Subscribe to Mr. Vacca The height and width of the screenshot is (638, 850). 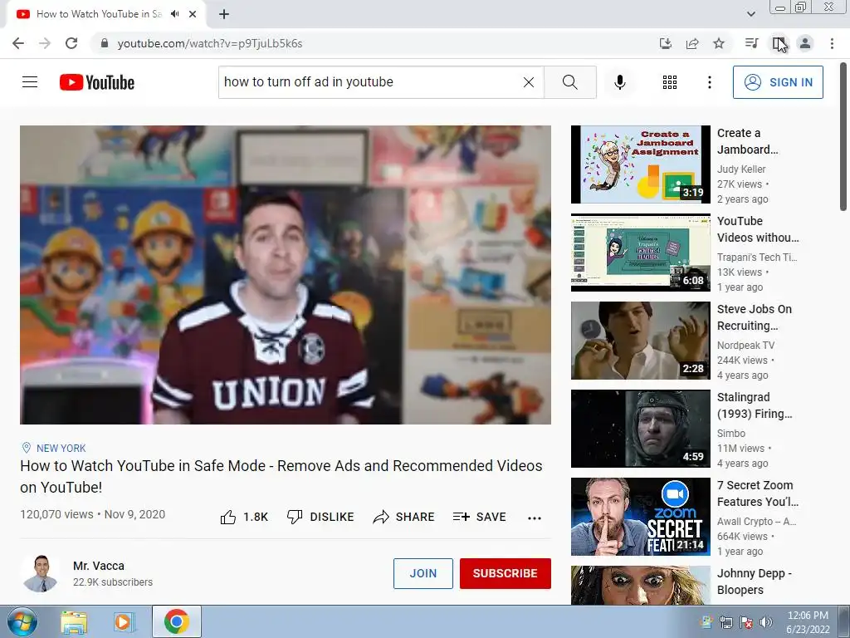pos(506,573)
